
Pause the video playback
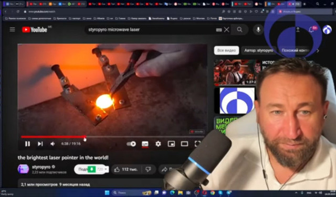pos(27,144)
